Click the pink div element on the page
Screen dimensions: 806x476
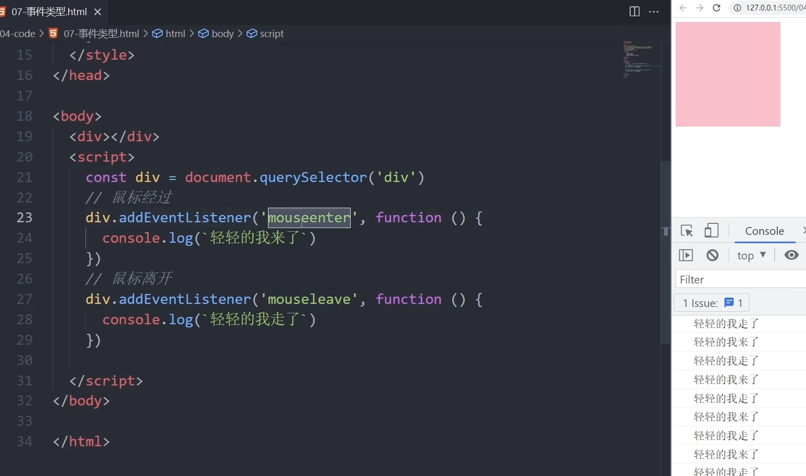tap(727, 74)
